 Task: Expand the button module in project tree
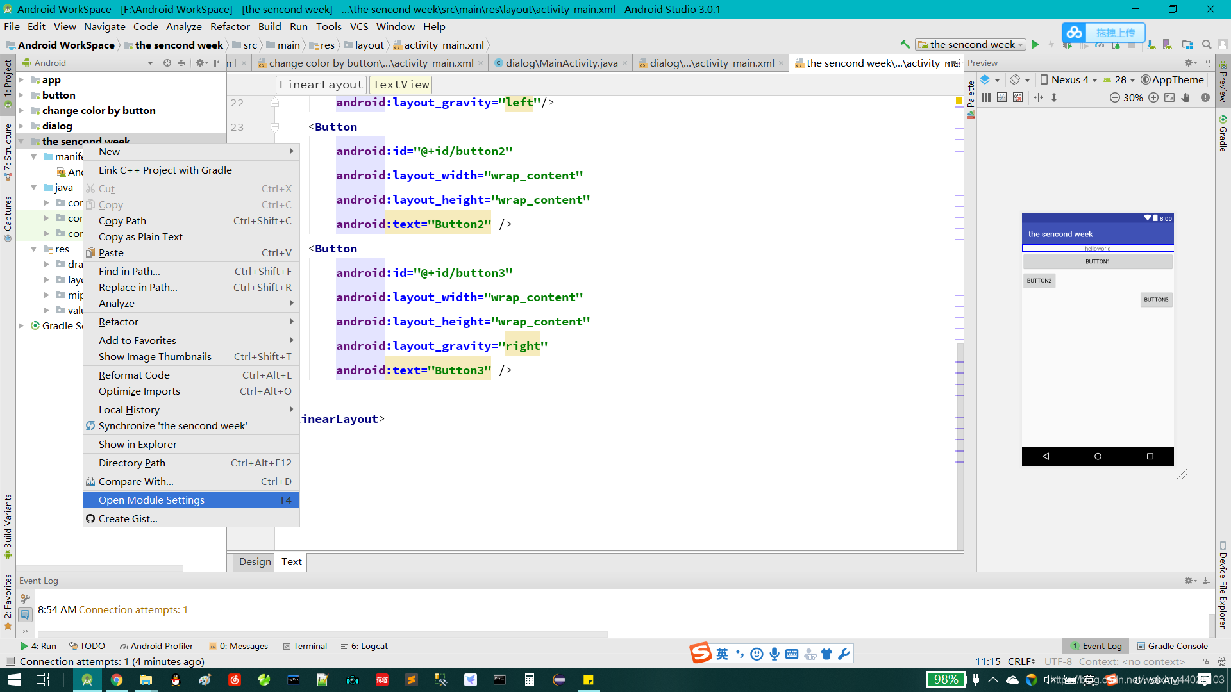click(x=21, y=95)
